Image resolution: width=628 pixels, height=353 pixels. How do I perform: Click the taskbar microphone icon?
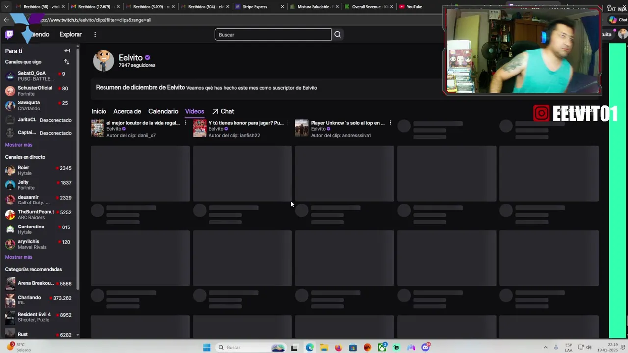point(556,347)
